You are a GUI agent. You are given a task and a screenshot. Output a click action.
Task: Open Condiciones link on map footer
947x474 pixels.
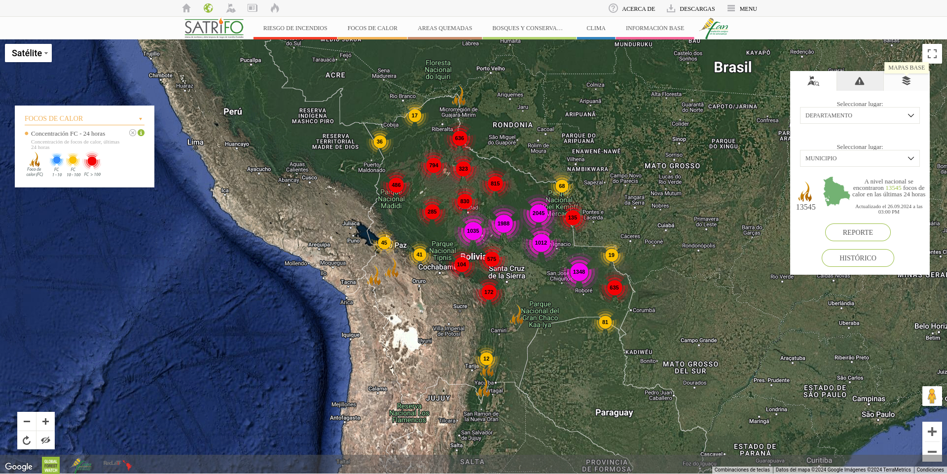pos(930,470)
